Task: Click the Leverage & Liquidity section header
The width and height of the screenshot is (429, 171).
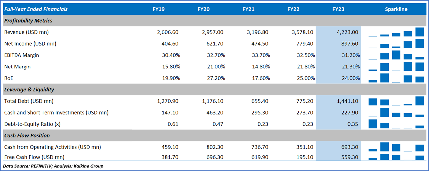Action: [29, 89]
